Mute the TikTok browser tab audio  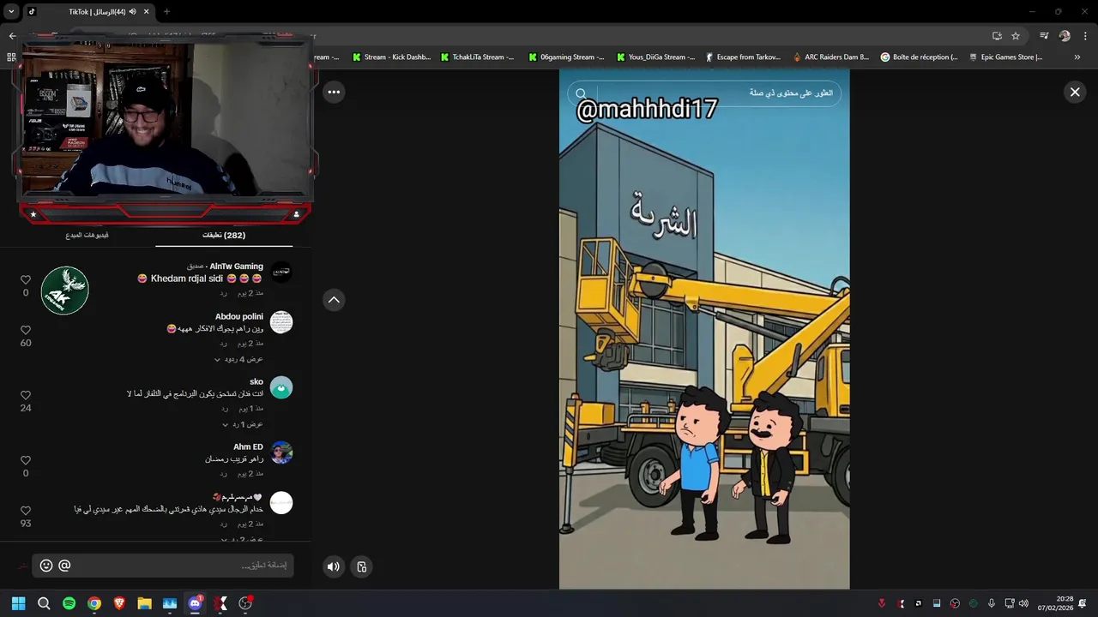(132, 12)
